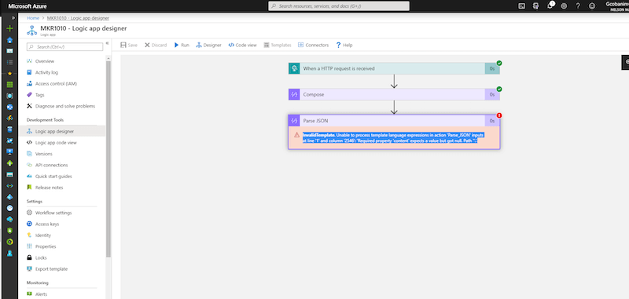629x299 pixels.
Task: Expand the Parse JSON action header
Action: click(x=394, y=121)
